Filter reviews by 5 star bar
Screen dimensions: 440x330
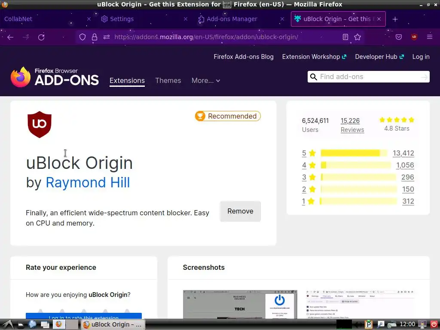[354, 153]
